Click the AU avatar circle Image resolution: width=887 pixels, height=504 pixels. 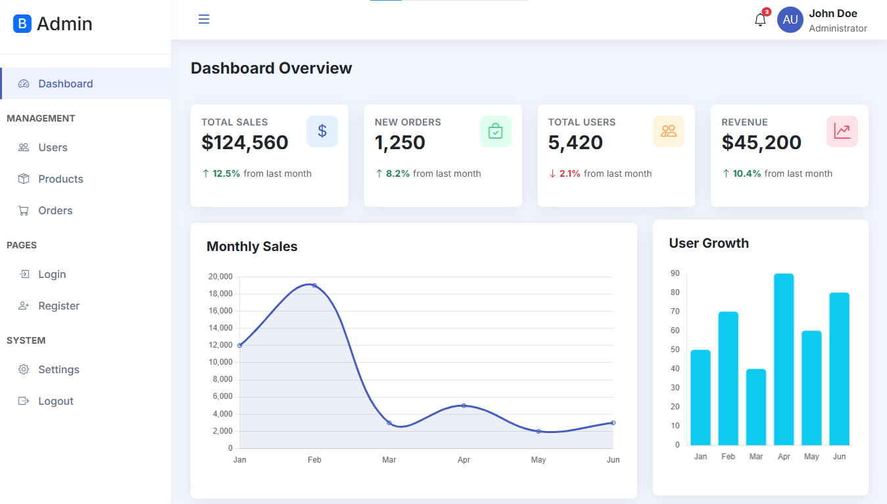(790, 20)
